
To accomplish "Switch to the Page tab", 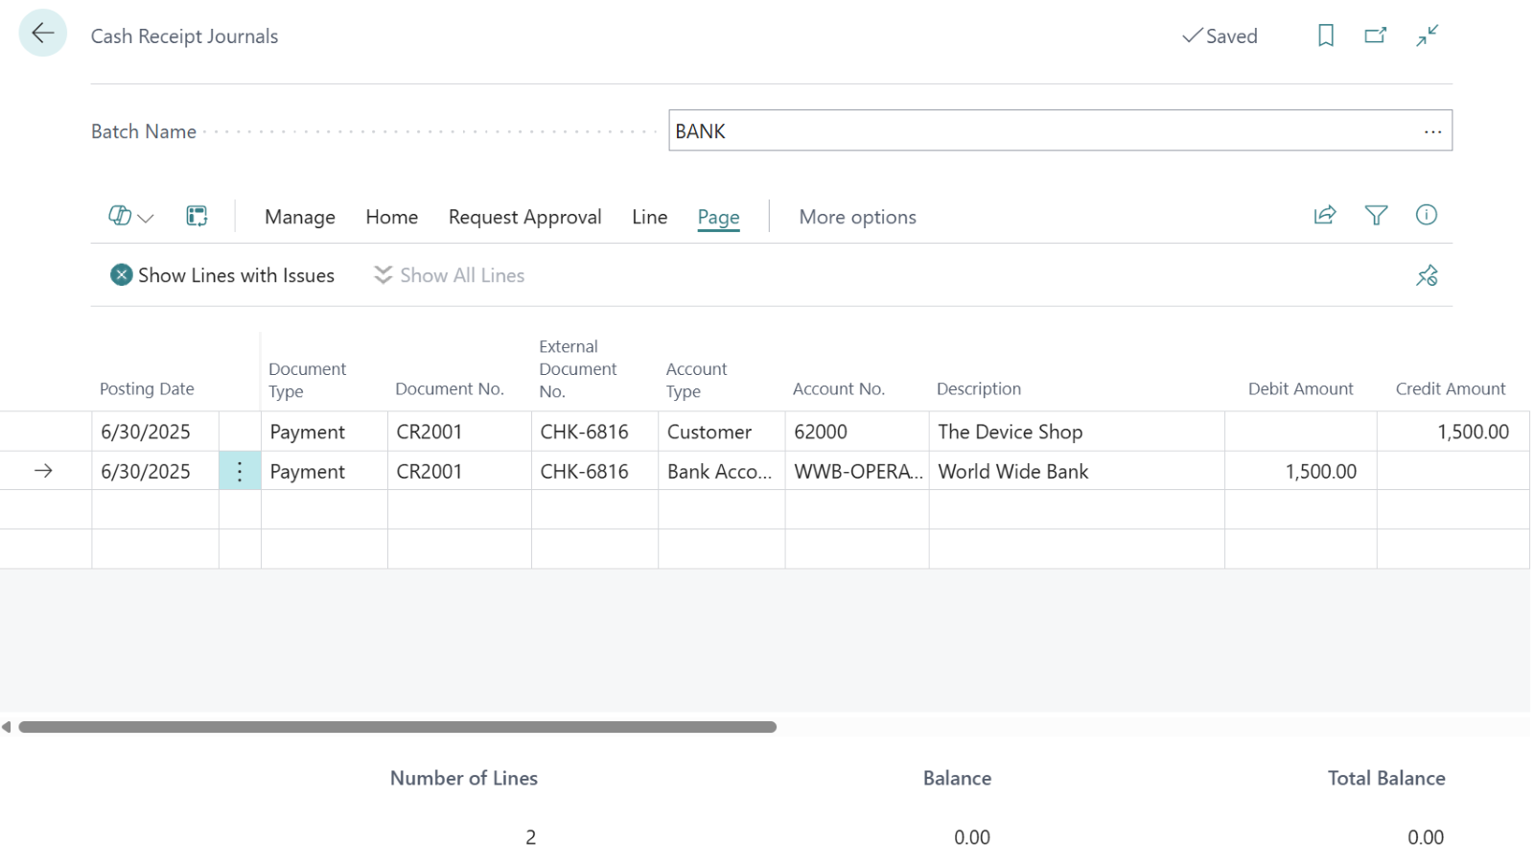I will (717, 217).
